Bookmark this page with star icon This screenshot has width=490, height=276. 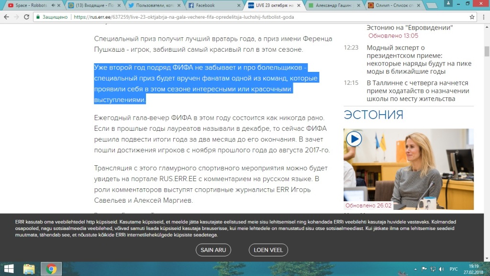click(x=472, y=17)
